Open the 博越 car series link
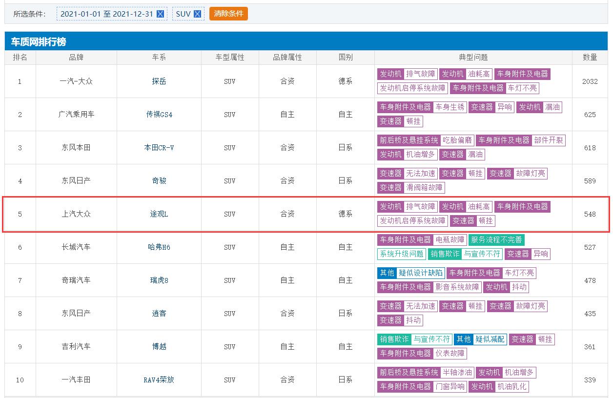This screenshot has height=398, width=613. point(159,347)
